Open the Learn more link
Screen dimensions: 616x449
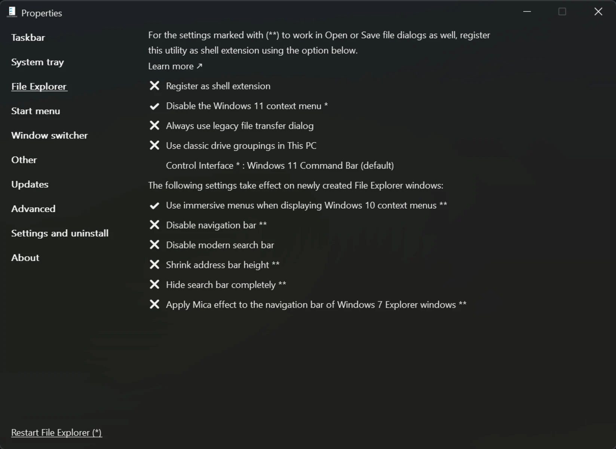point(175,66)
